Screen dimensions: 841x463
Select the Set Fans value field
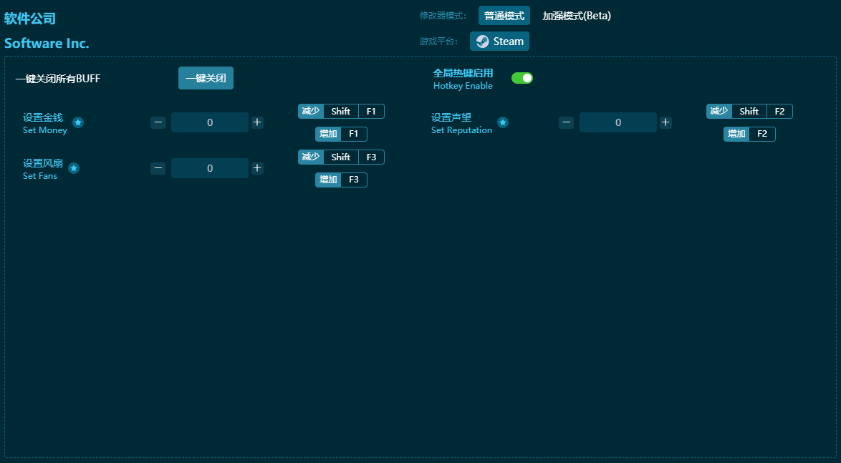point(210,168)
